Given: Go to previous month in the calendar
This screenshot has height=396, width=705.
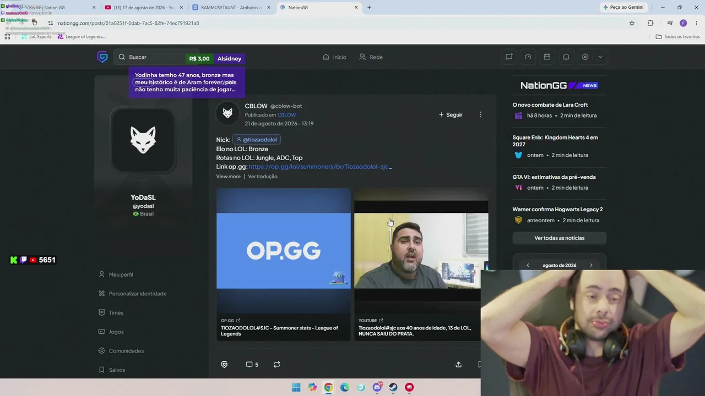Looking at the screenshot, I should point(528,266).
